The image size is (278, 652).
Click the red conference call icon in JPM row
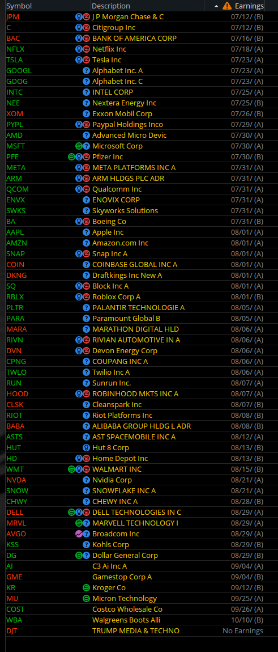tap(87, 17)
